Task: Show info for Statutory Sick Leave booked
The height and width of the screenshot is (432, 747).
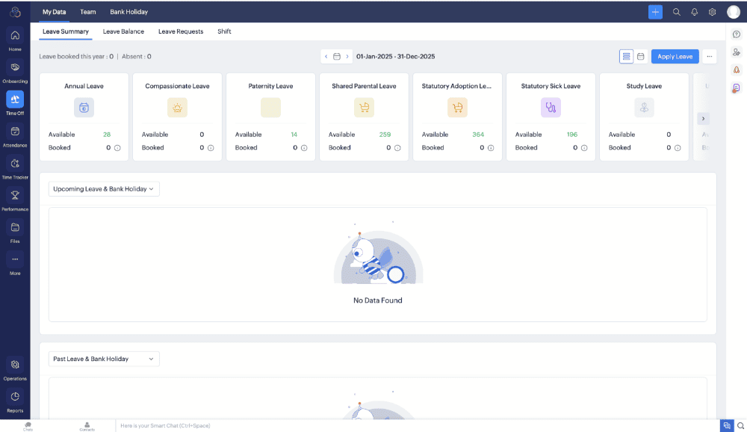Action: pos(584,148)
